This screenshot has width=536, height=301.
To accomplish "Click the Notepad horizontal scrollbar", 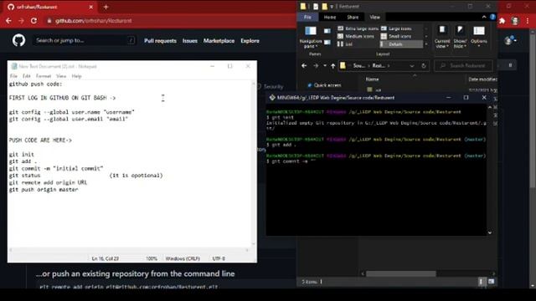I will [129, 250].
